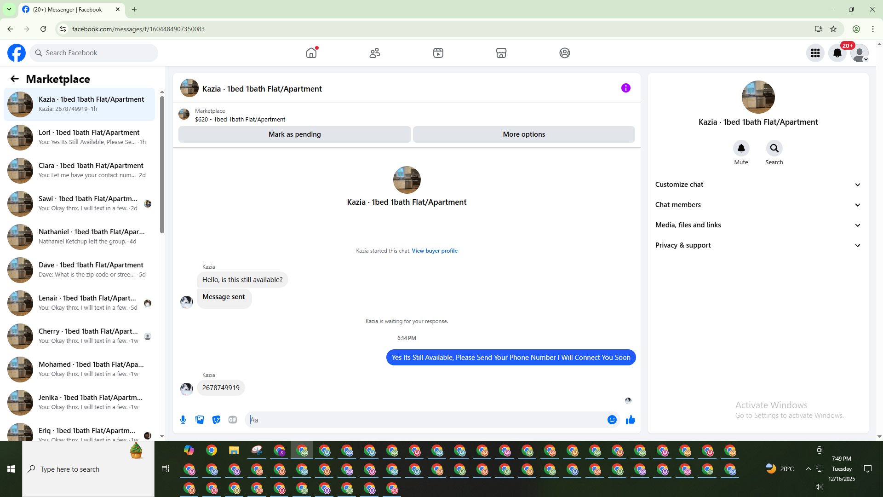
Task: Open Lenair's 1bed 1bath chat
Action: (x=79, y=303)
